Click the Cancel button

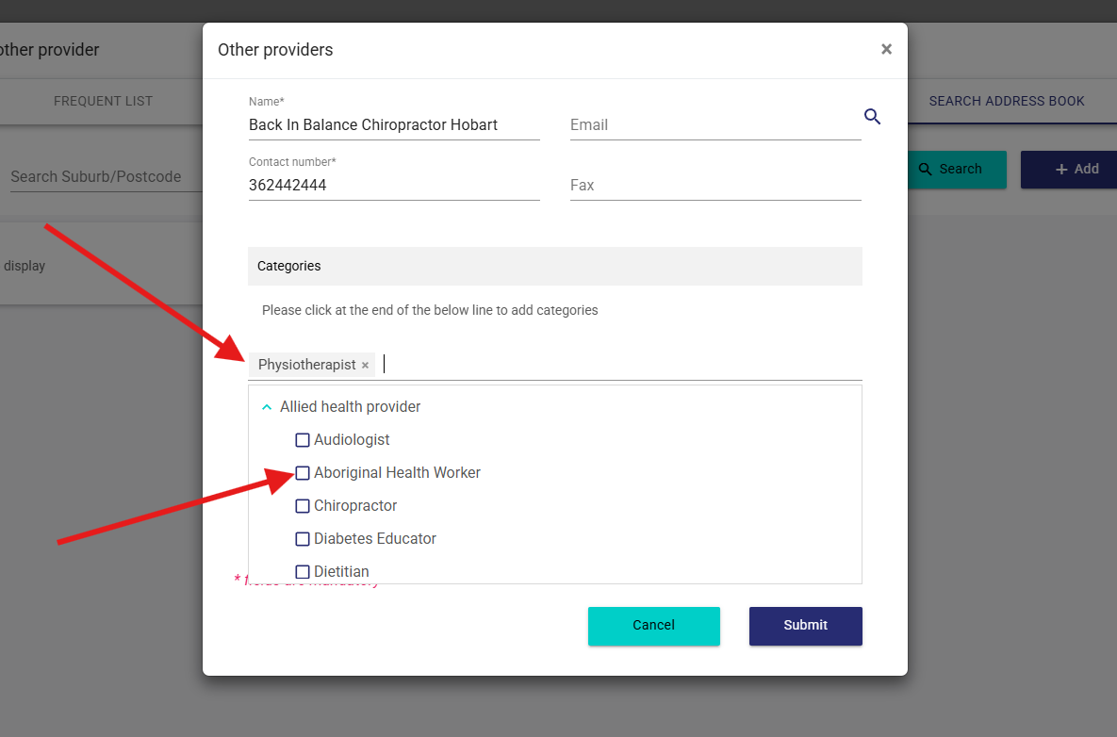click(653, 626)
